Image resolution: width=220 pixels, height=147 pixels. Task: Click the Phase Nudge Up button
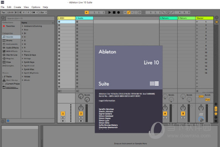[x=20, y=12]
